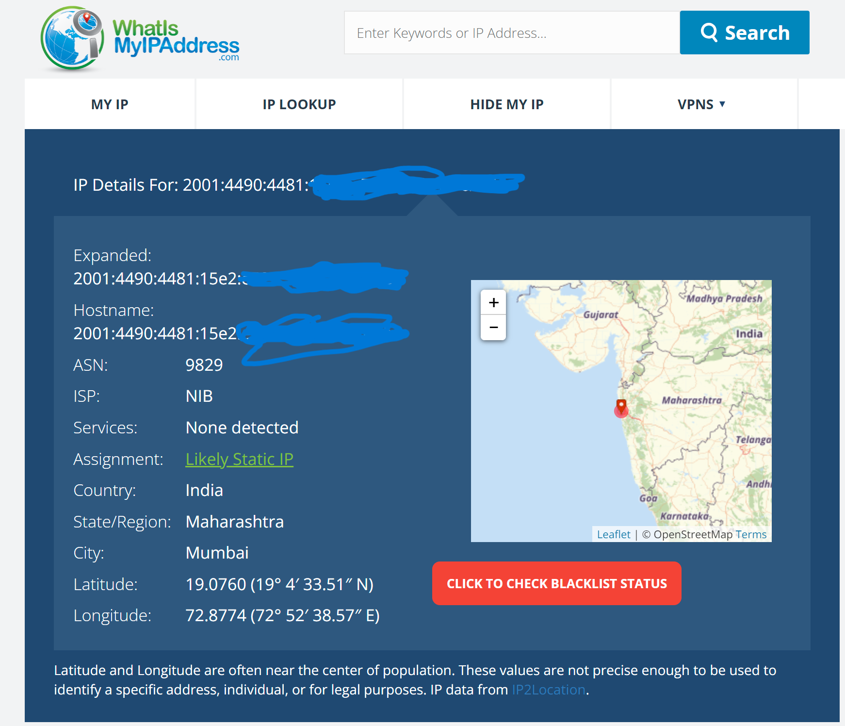The height and width of the screenshot is (726, 845).
Task: Open the Leaflet attribution link
Action: (613, 534)
